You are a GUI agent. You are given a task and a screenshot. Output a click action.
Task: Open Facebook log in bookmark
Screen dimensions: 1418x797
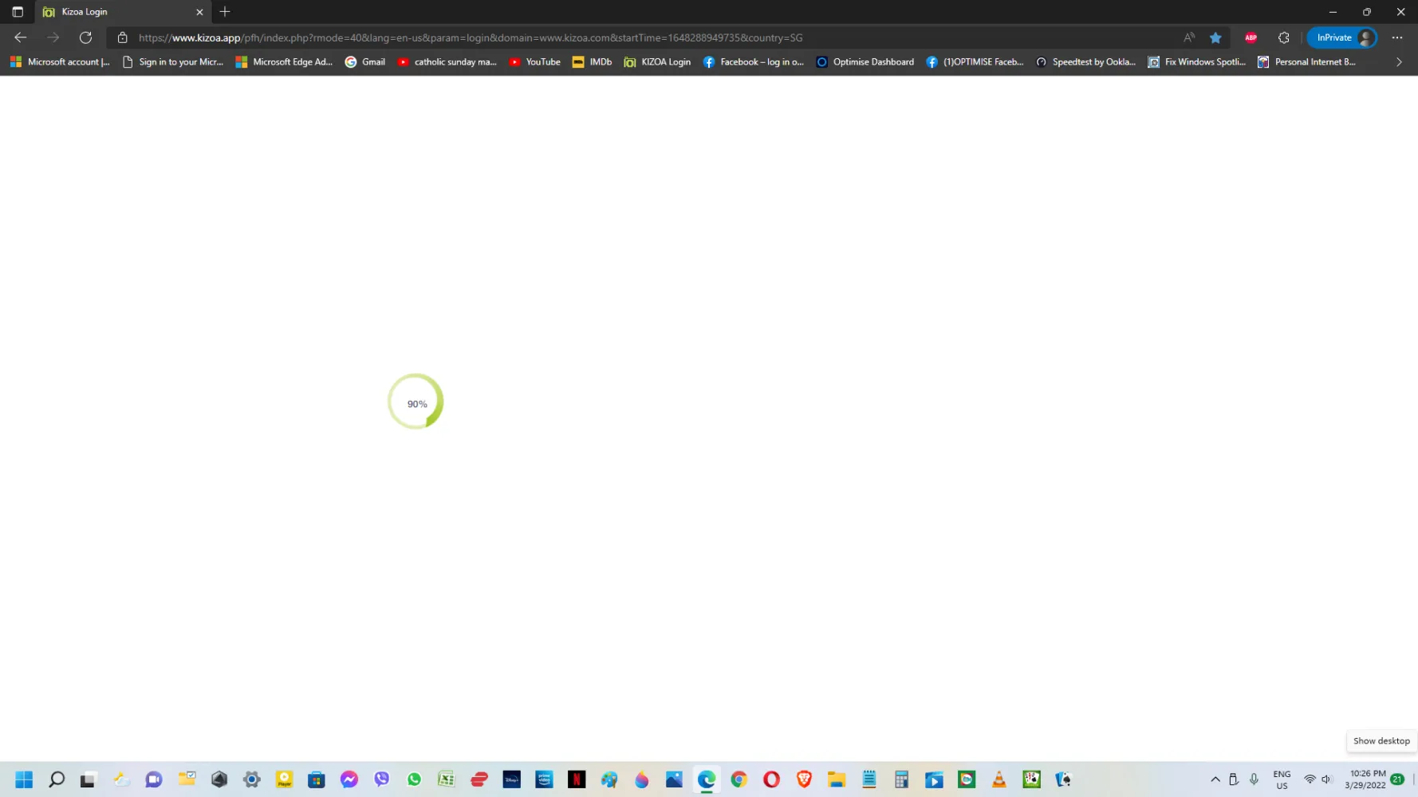(753, 62)
